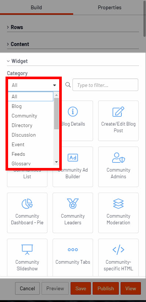Screen dimensions: 146x302
Task: Click the Publish button
Action: [106, 288]
